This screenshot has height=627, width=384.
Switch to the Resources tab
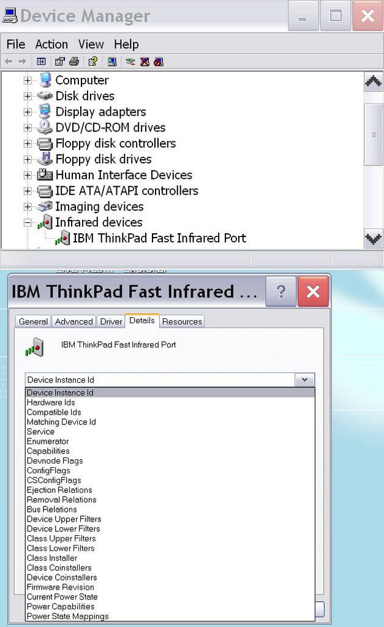click(x=182, y=321)
